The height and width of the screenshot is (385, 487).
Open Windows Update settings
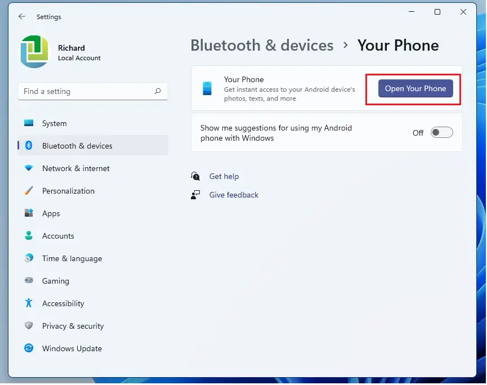[x=93, y=348]
